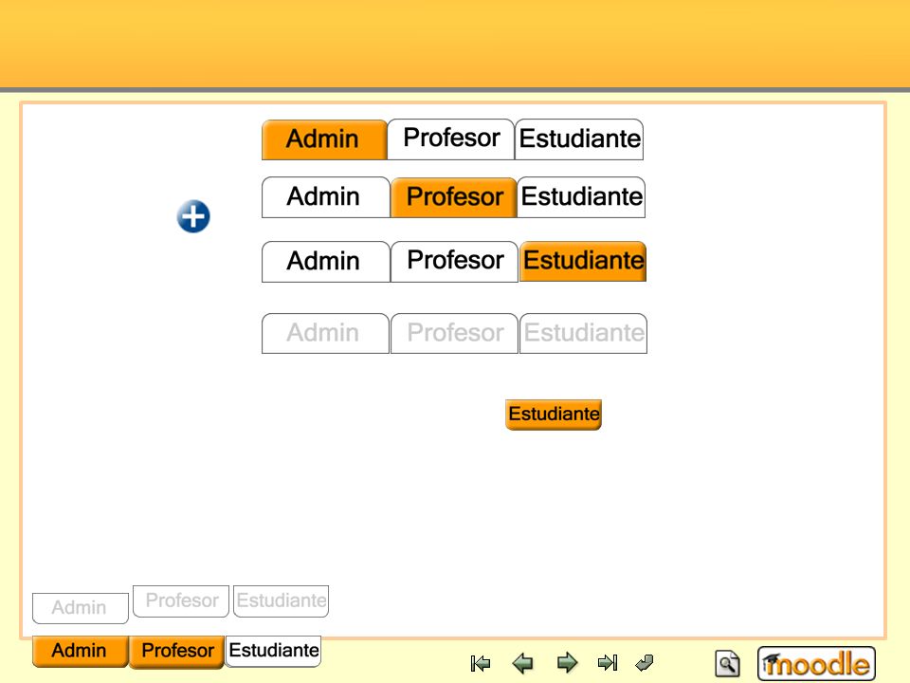Open the document search magnifier icon
This screenshot has height=683, width=910.
(x=727, y=663)
